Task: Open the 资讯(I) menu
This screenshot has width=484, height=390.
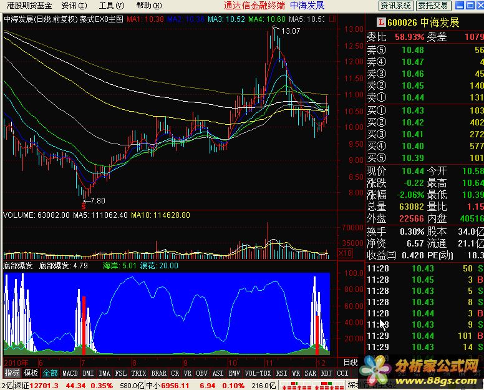Action: pos(74,5)
